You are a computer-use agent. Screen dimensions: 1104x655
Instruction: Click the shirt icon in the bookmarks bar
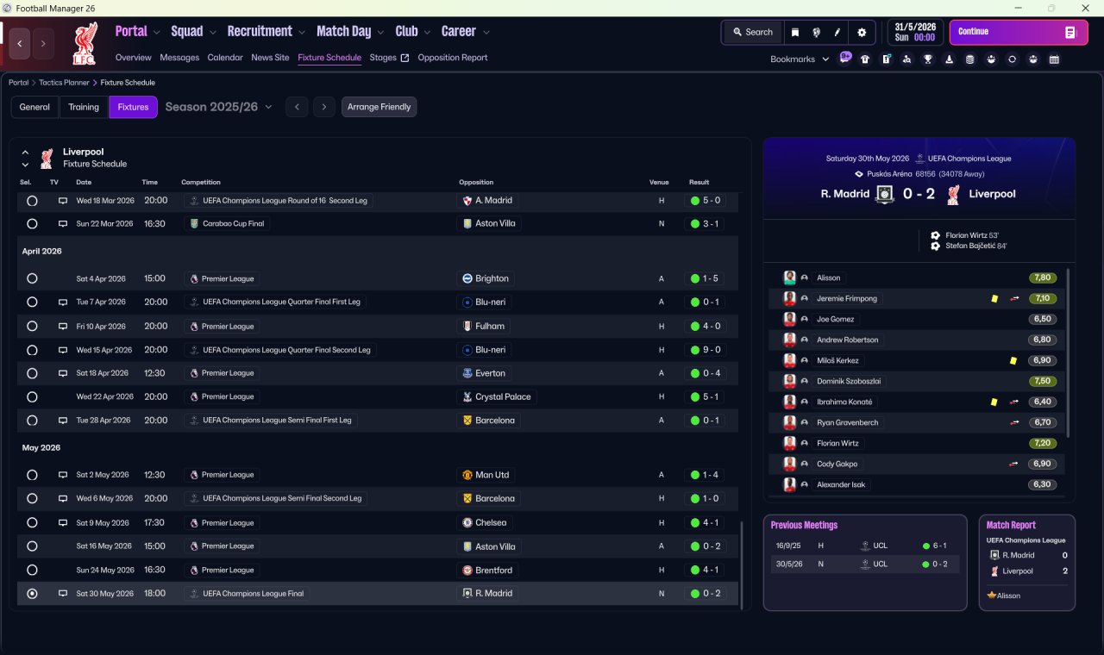(x=865, y=59)
